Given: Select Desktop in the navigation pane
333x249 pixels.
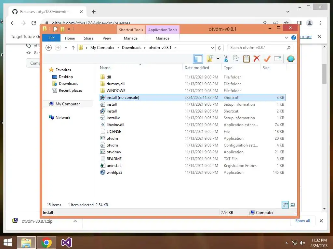Looking at the screenshot, I should 66,77.
